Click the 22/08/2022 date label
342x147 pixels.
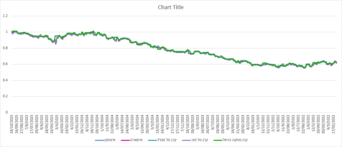(288, 124)
